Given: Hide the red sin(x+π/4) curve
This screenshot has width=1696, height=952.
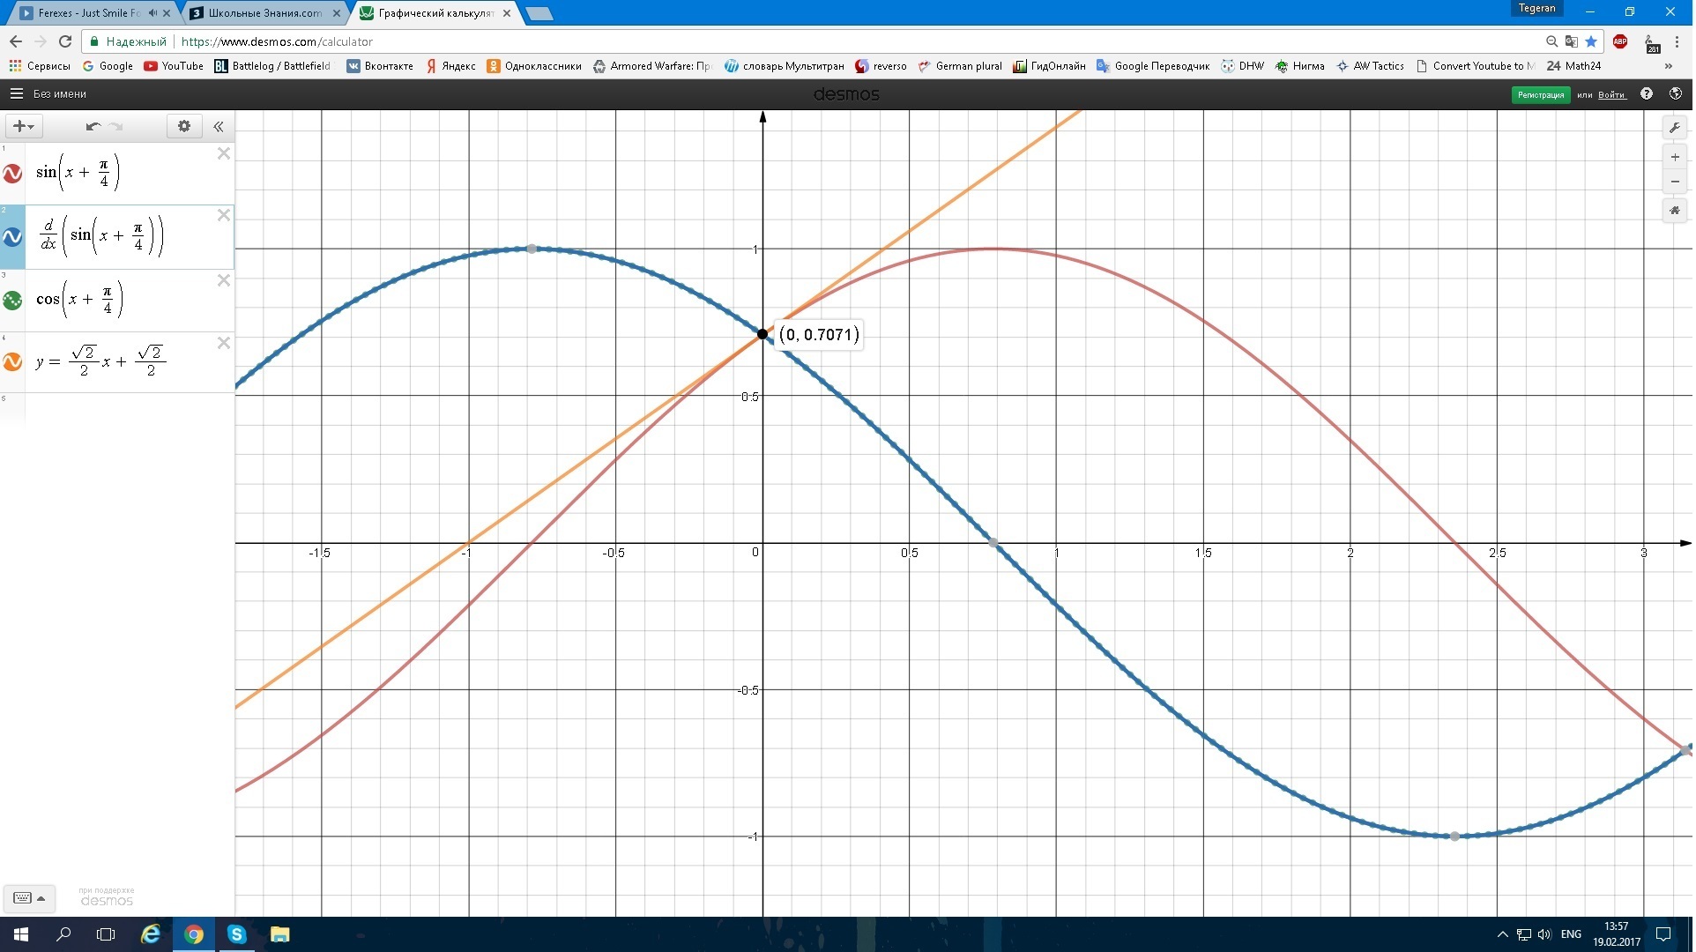Looking at the screenshot, I should coord(12,174).
